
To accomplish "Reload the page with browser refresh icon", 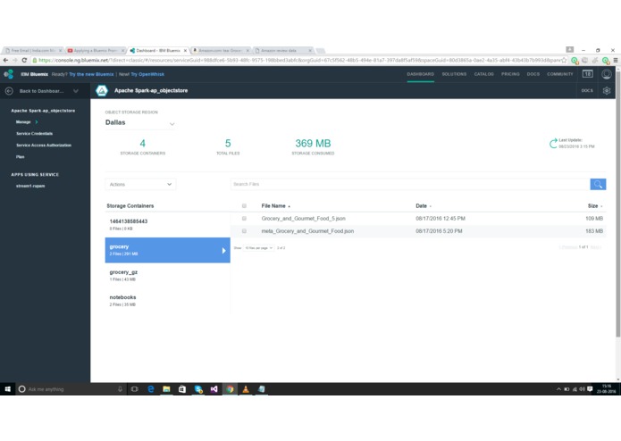I will tap(24, 60).
